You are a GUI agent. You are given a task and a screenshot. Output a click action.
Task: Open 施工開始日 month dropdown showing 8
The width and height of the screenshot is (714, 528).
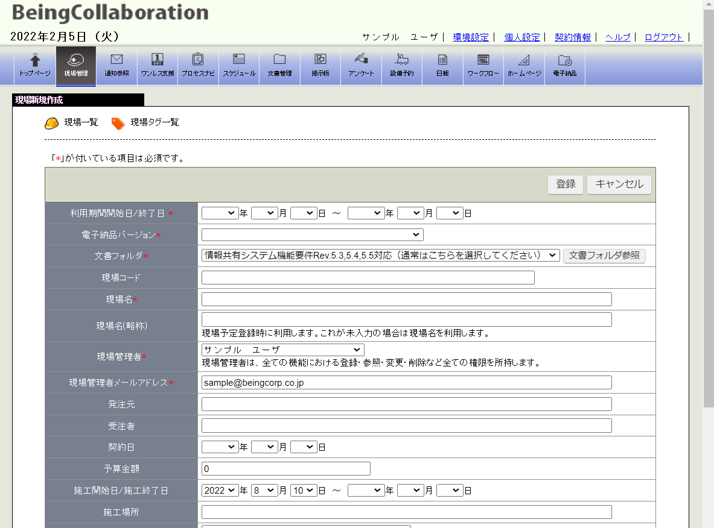click(x=264, y=490)
